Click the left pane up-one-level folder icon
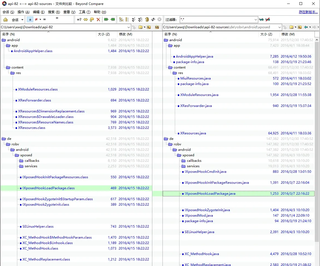The height and width of the screenshot is (266, 320). pyautogui.click(x=149, y=27)
